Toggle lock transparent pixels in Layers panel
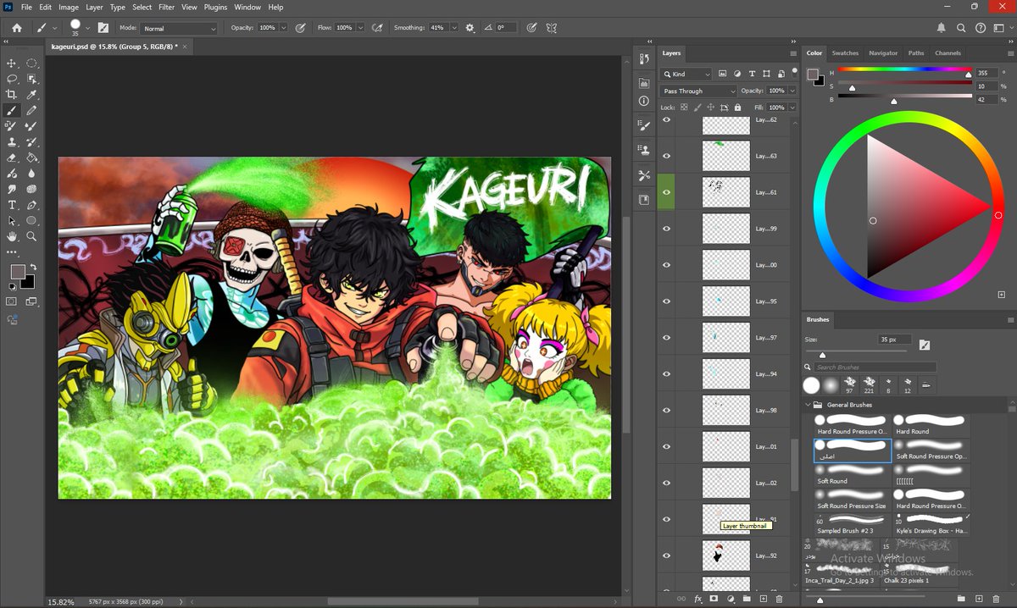 [683, 108]
